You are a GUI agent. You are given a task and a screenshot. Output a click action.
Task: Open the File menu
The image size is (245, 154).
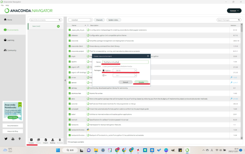click(x=2, y=5)
